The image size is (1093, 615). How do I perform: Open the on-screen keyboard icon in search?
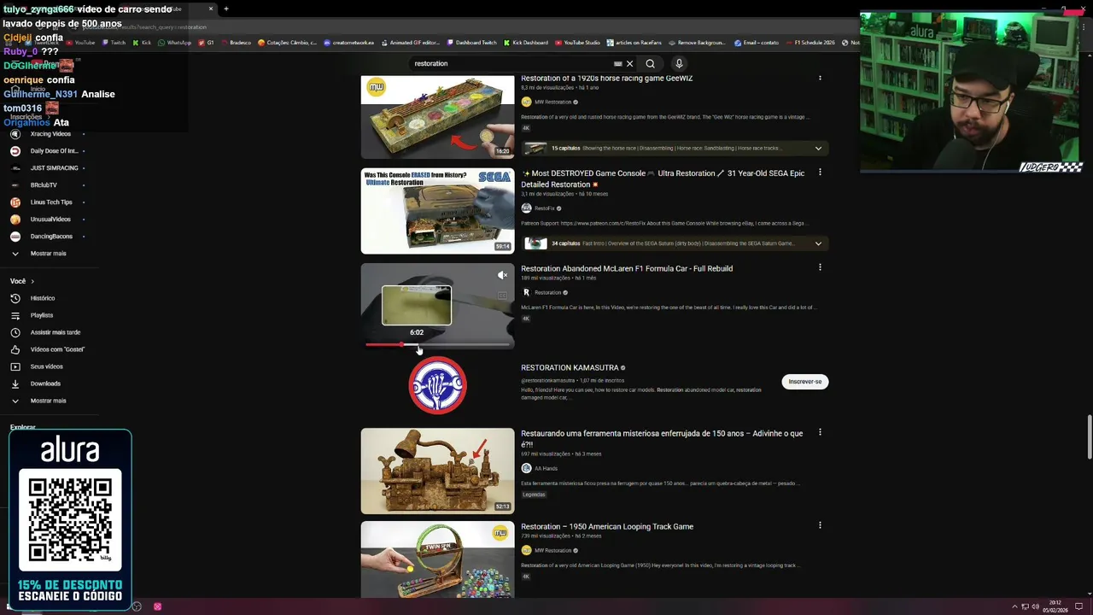point(618,63)
